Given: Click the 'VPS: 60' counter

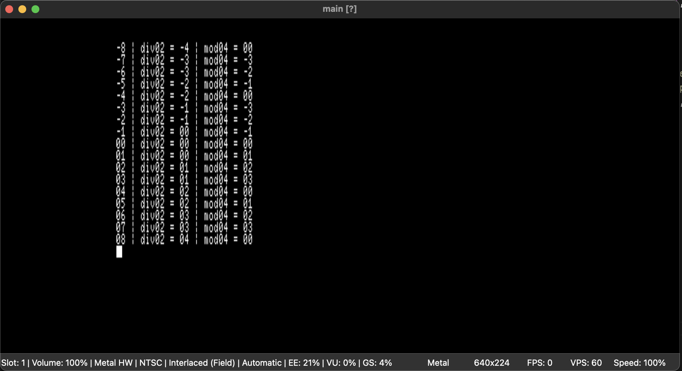Looking at the screenshot, I should point(586,363).
